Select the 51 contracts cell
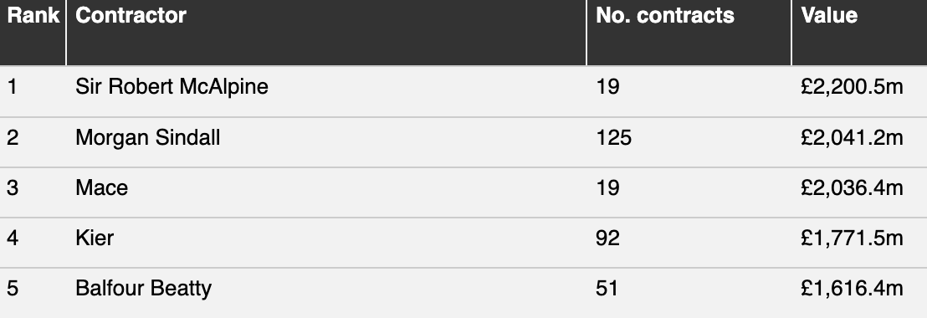 [607, 289]
